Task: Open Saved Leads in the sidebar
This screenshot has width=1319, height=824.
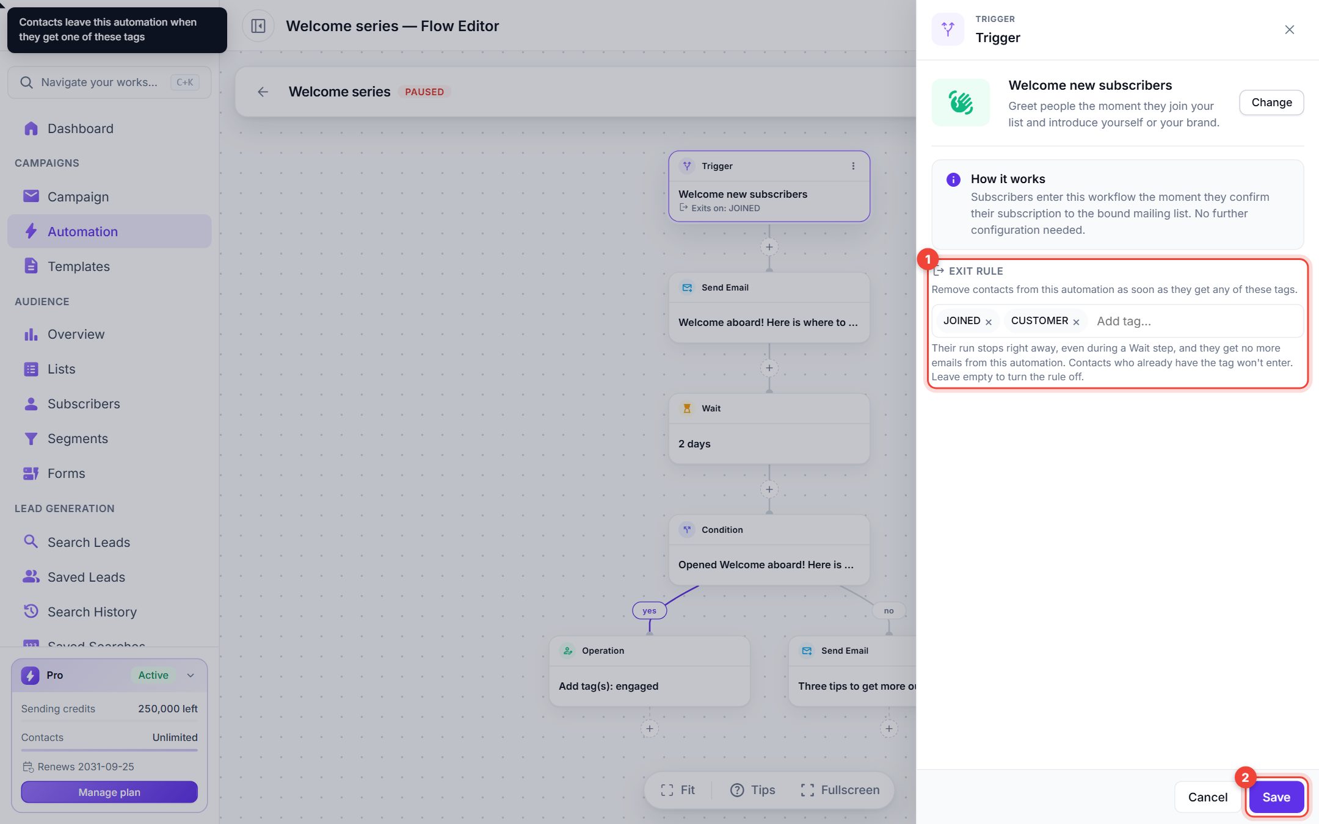Action: click(109, 577)
